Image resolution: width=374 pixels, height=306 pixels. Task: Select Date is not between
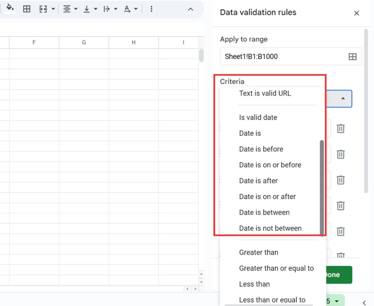click(270, 228)
